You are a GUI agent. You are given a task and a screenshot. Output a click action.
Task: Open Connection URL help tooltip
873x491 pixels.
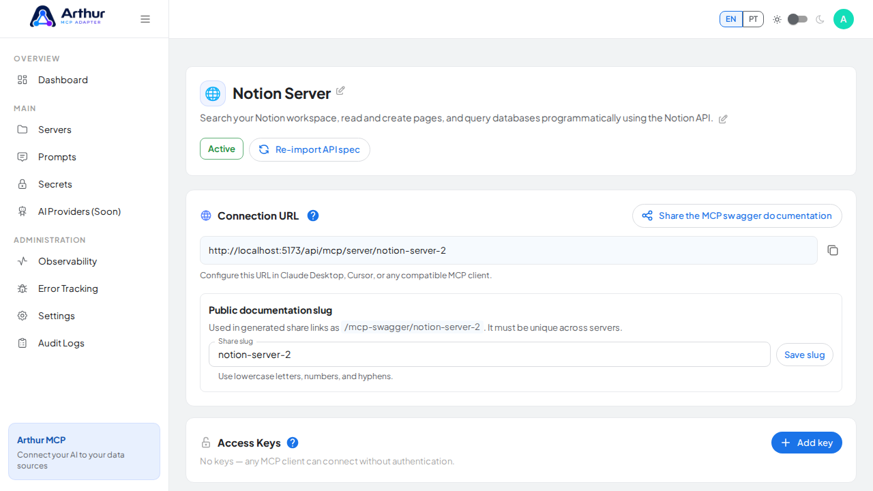313,215
